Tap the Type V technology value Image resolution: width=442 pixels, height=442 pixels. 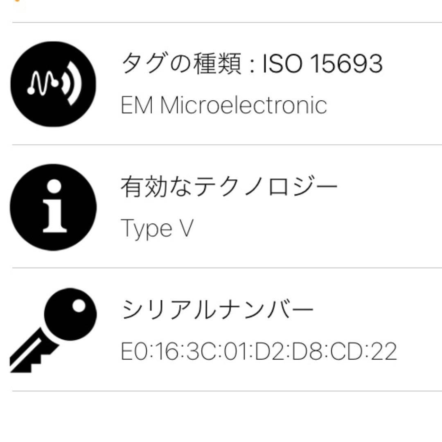coord(156,228)
